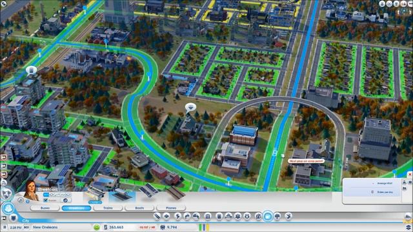The width and height of the screenshot is (413, 232).
Task: Click the bottom left-edge square notification icon
Action: [x=4, y=175]
